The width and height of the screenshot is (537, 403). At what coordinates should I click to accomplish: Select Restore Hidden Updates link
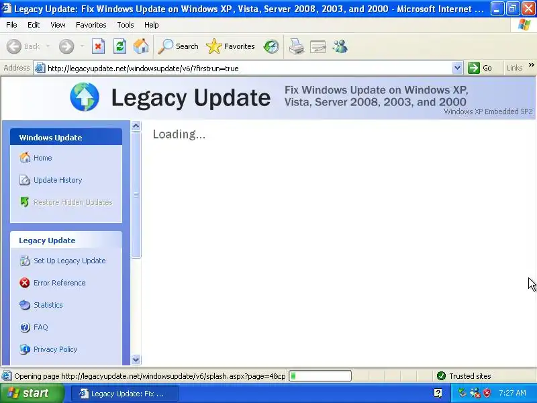73,202
